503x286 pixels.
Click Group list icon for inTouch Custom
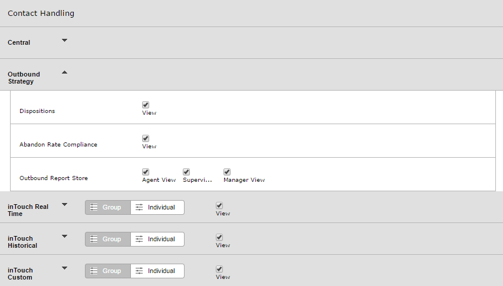(x=94, y=271)
